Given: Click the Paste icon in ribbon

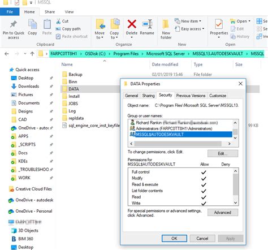Looking at the screenshot, I should point(47,24).
